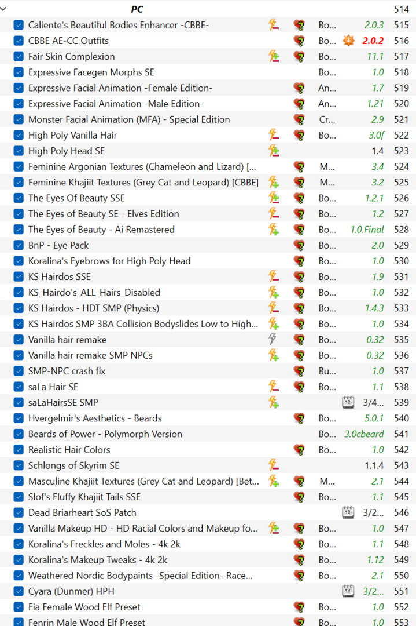
Task: Click the red version 2.0.2 value
Action: (373, 41)
